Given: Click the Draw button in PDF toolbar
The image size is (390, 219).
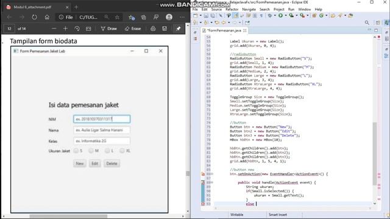Looking at the screenshot, I should tap(108, 29).
